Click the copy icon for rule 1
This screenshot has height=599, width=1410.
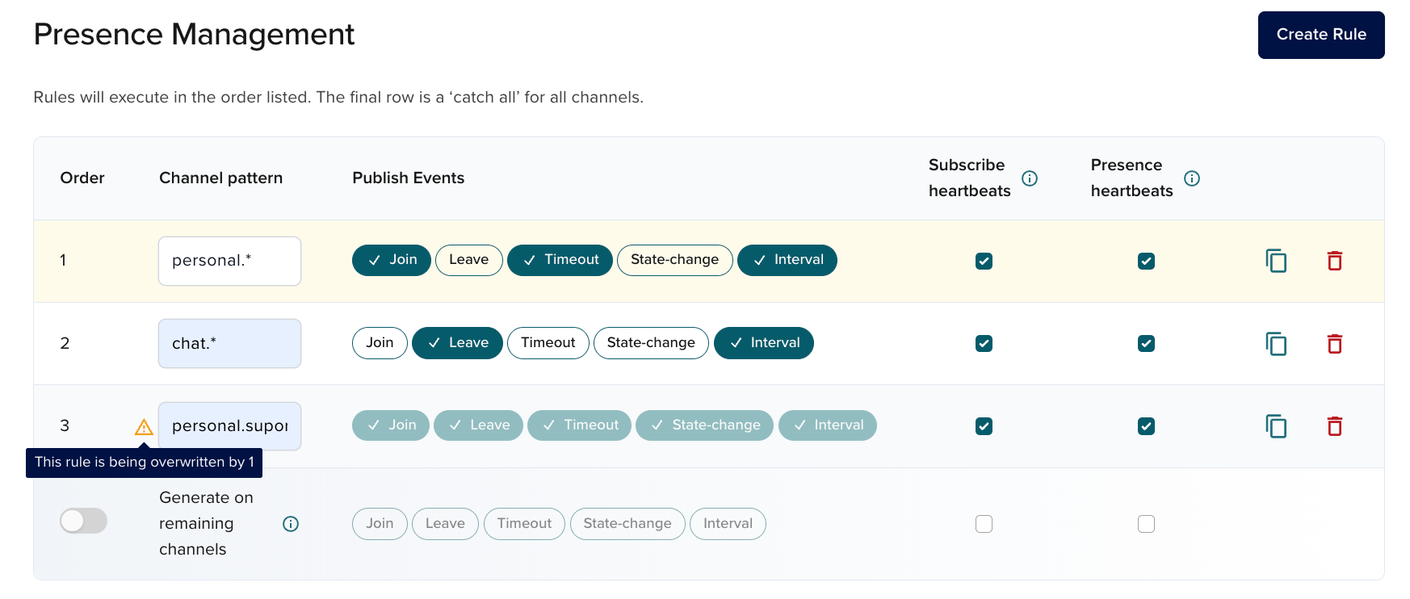1276,261
